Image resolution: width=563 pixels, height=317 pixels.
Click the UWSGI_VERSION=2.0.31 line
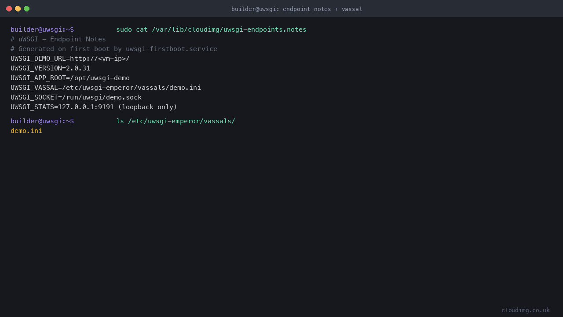tap(50, 68)
